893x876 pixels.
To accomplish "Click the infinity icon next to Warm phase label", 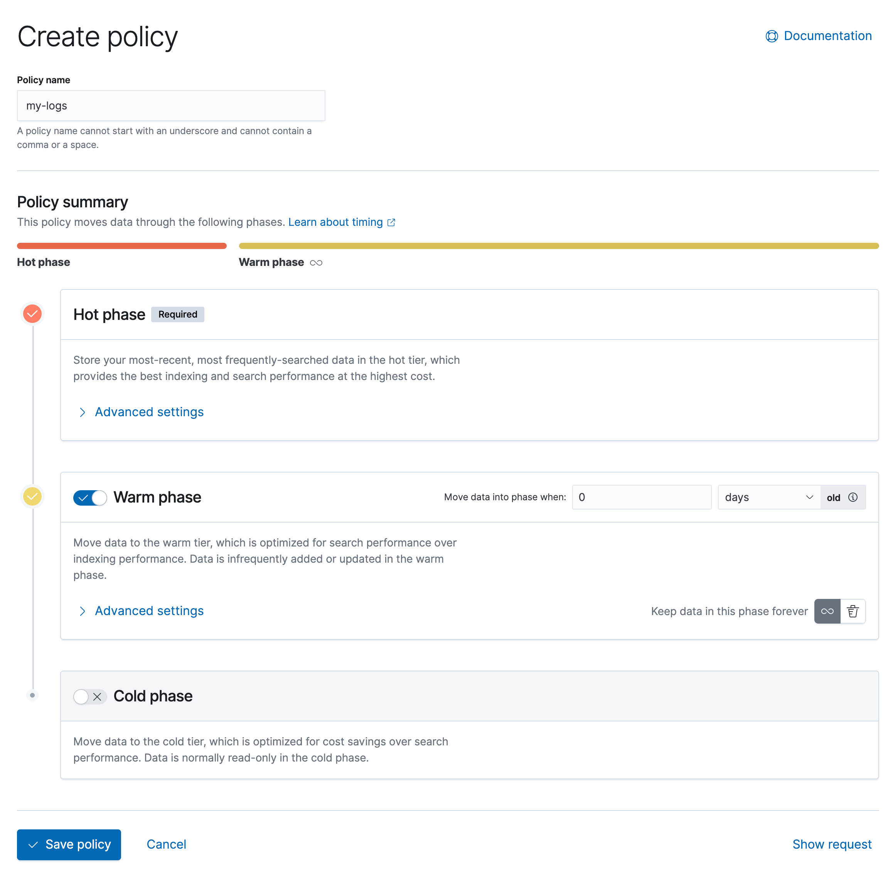I will pyautogui.click(x=316, y=262).
